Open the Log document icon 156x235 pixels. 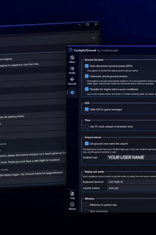click(72, 193)
